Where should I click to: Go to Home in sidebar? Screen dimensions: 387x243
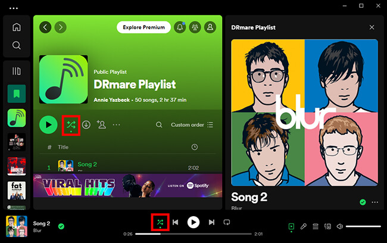pos(17,27)
